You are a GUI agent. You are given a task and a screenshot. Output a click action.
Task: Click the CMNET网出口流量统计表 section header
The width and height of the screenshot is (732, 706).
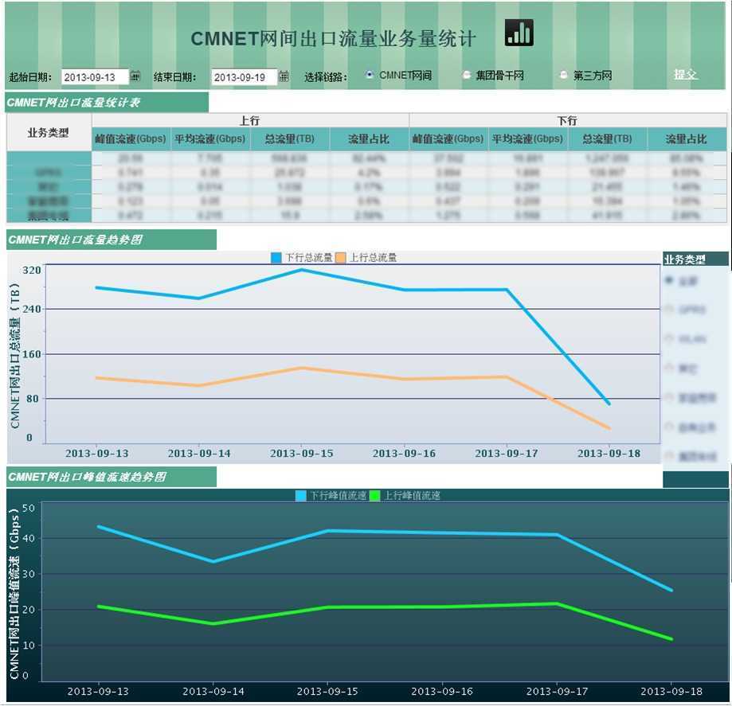click(107, 102)
